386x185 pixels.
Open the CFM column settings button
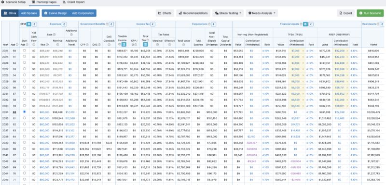pyautogui.click(x=29, y=24)
